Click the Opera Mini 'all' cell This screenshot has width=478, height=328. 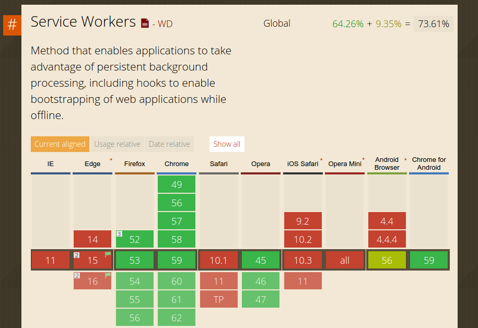pos(345,260)
